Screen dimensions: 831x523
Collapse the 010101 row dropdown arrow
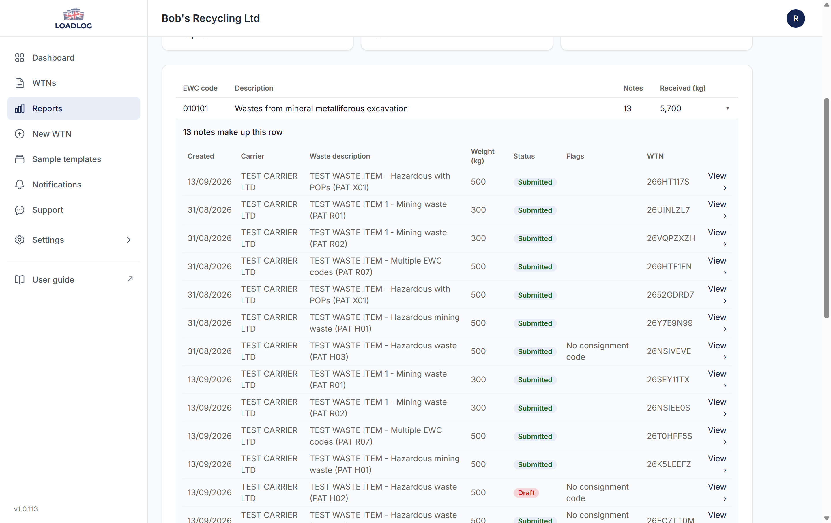727,109
